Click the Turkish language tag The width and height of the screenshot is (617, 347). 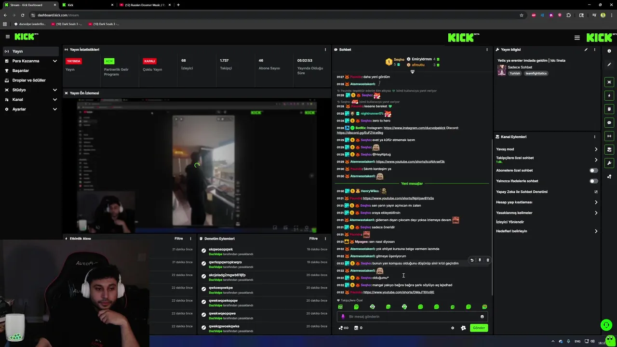tap(515, 74)
